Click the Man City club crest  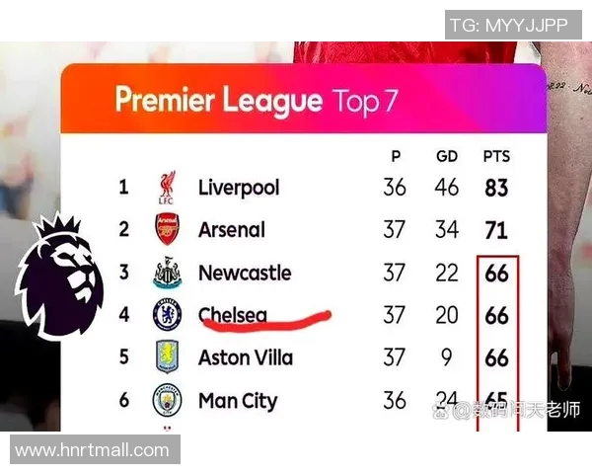point(167,401)
